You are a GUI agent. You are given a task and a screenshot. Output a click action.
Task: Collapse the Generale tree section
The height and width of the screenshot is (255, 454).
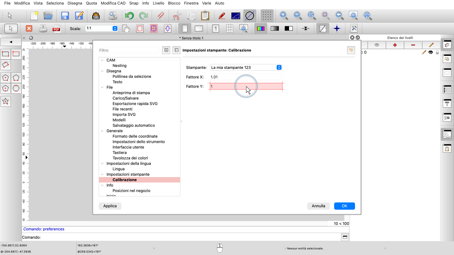tap(102, 131)
